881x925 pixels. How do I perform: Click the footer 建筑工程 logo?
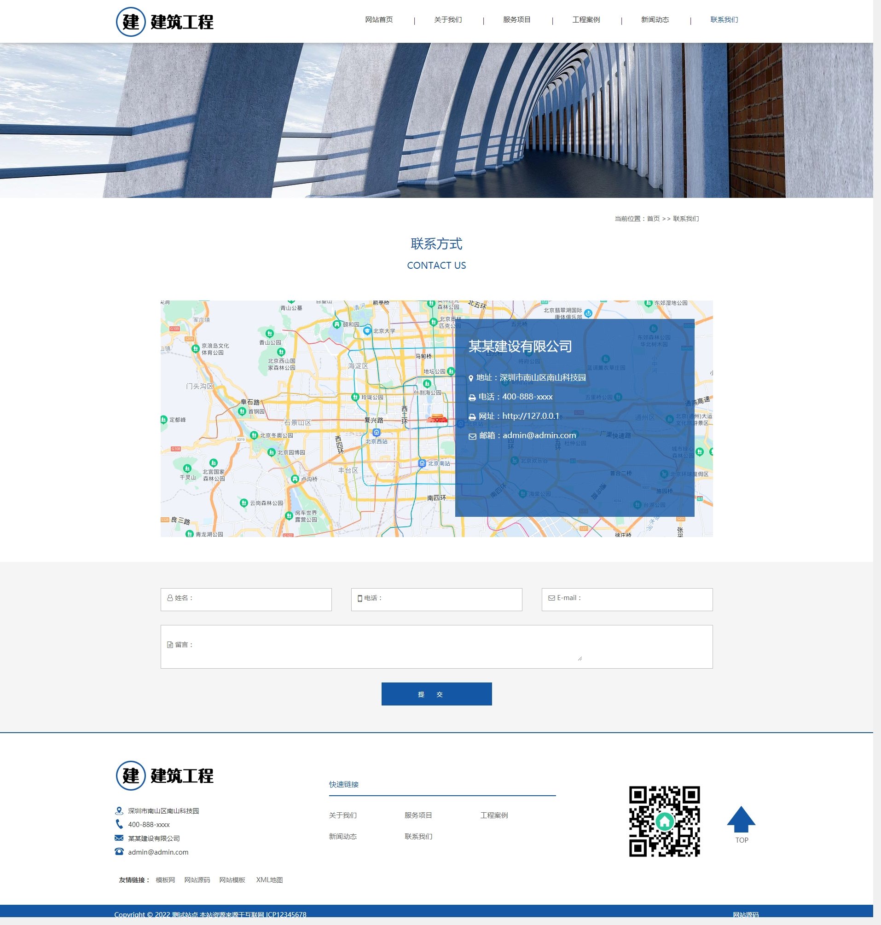click(165, 776)
